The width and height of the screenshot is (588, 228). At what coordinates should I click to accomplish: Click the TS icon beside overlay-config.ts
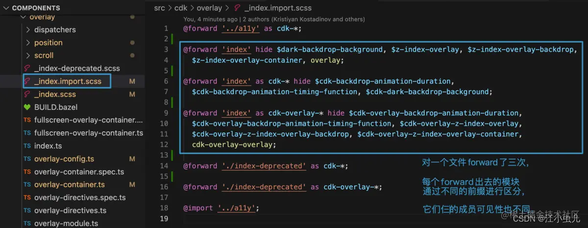(27, 159)
